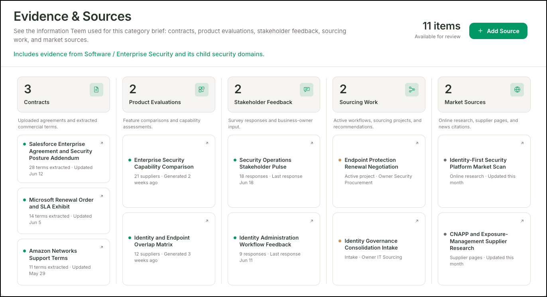
Task: Open Endpoint Protection Renewal Negotiation arrow icon
Action: (x=417, y=143)
